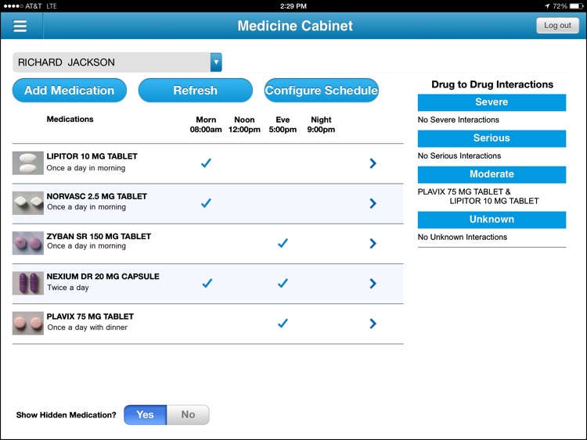The image size is (587, 440).
Task: Toggle the Plavix evening checkmark
Action: pyautogui.click(x=283, y=324)
